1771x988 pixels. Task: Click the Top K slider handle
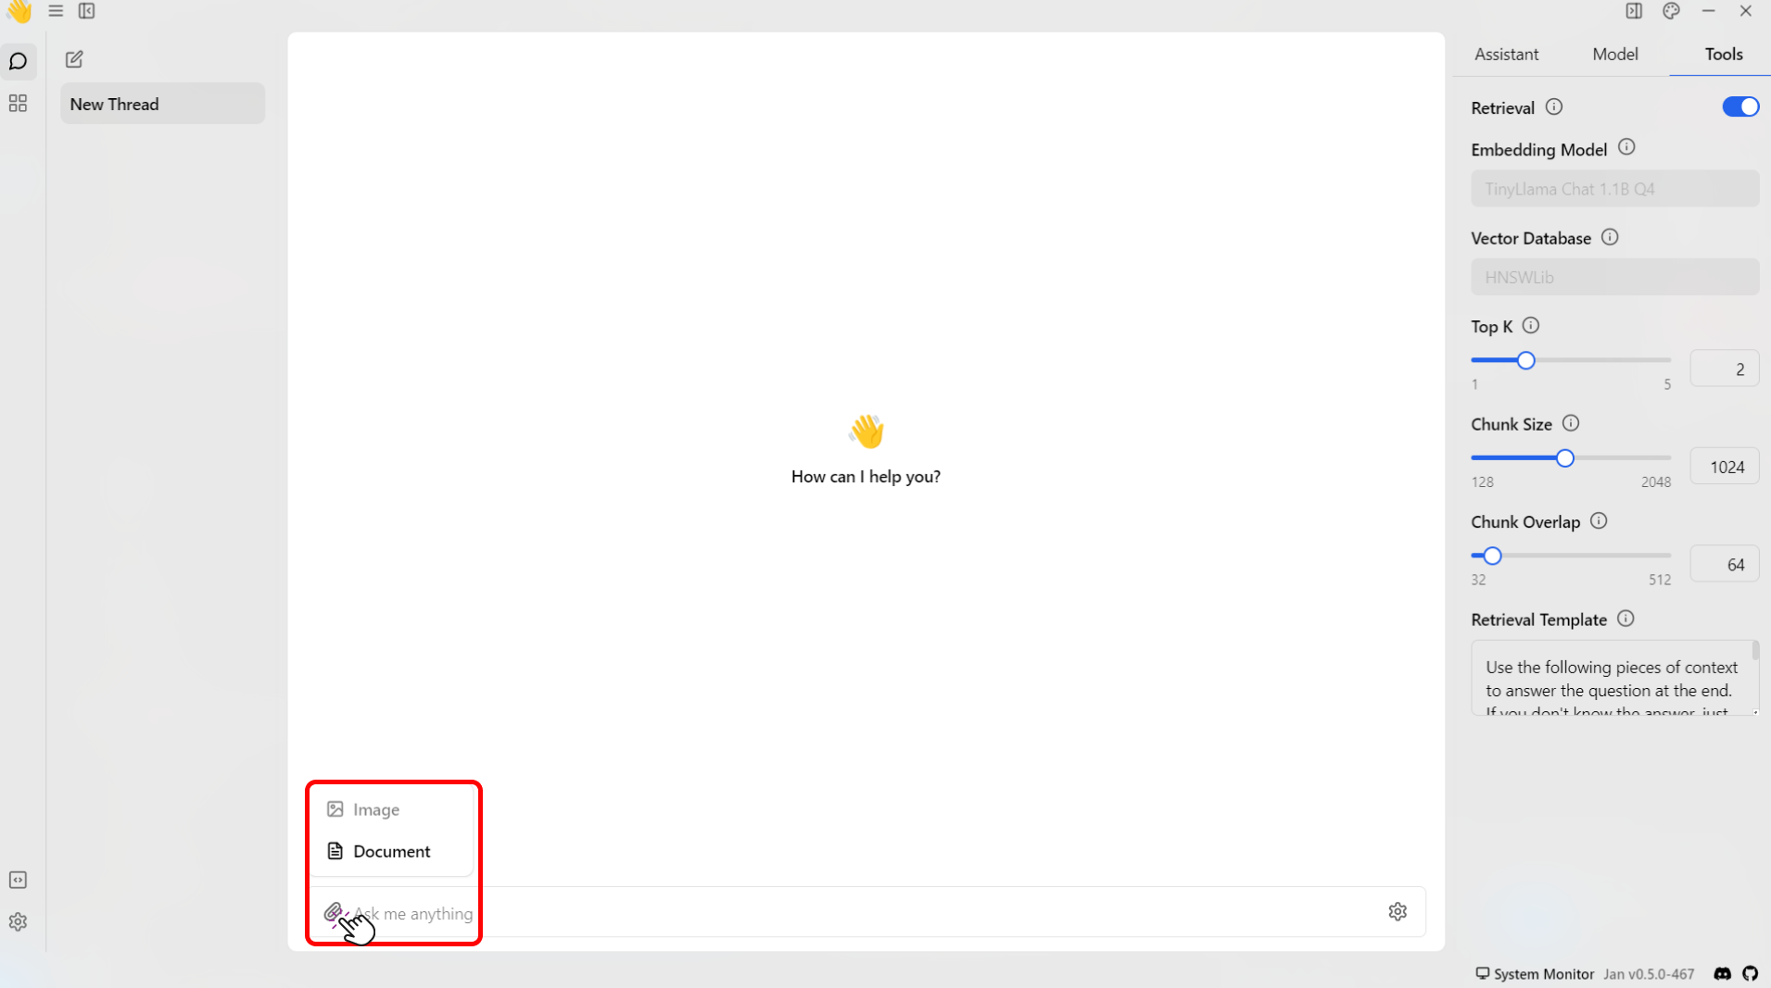1525,360
